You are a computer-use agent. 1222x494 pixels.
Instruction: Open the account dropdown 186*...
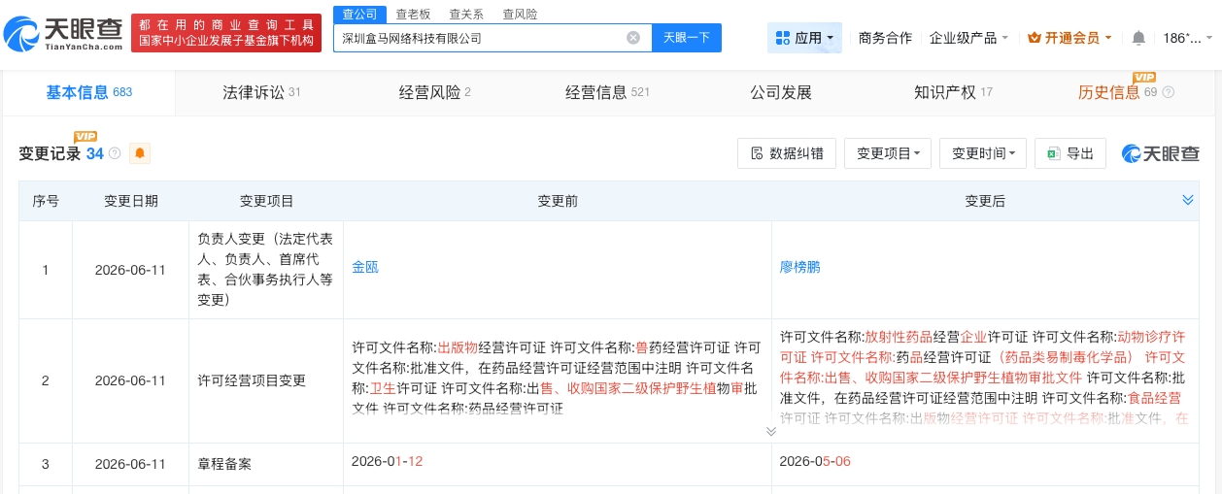coord(1187,38)
